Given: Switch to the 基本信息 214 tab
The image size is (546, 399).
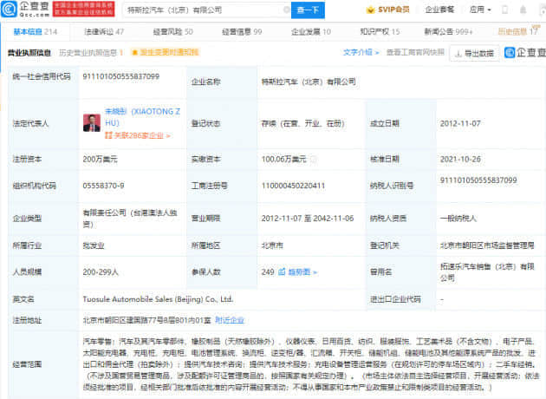Looking at the screenshot, I should [36, 32].
